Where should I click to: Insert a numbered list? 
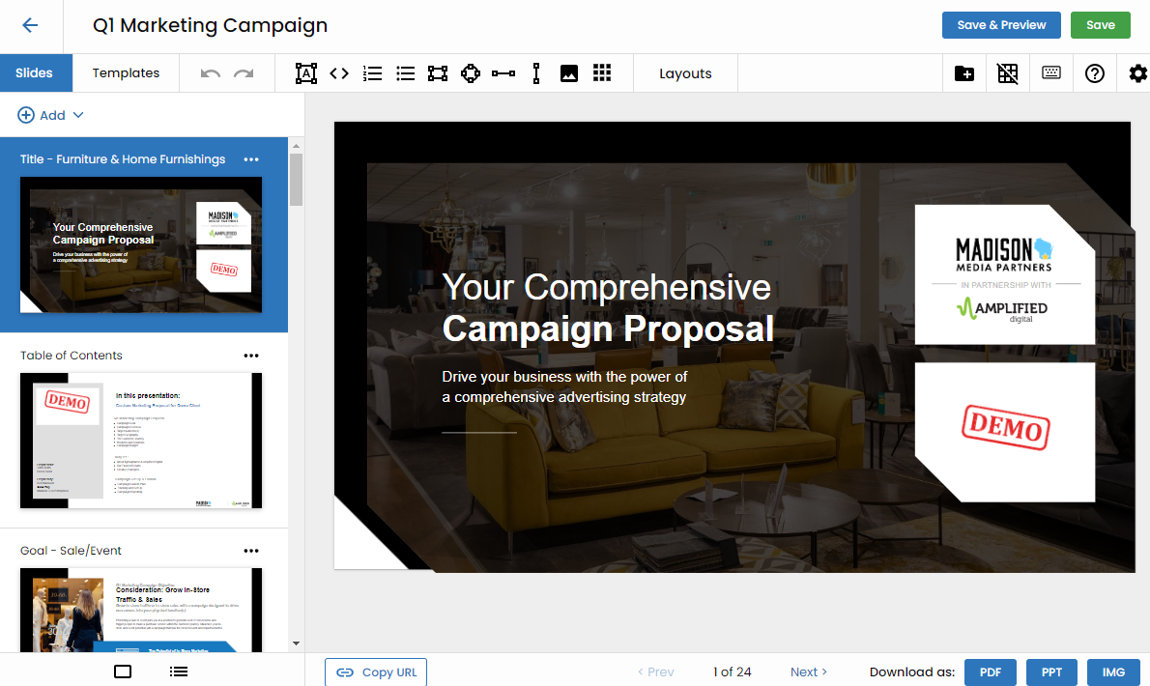point(372,73)
